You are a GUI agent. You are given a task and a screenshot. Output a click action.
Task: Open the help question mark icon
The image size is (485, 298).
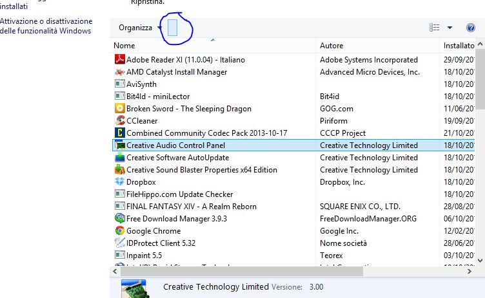tap(470, 28)
